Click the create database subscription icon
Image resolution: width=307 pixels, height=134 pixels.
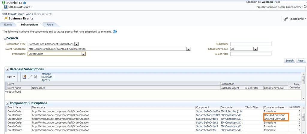tap(25, 77)
